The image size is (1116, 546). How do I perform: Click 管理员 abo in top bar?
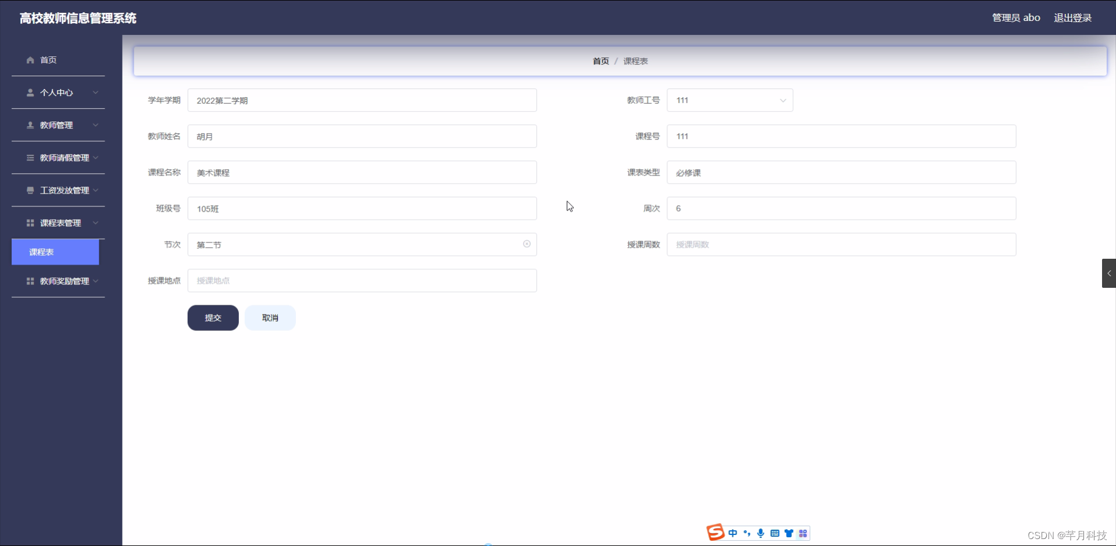tap(1016, 17)
